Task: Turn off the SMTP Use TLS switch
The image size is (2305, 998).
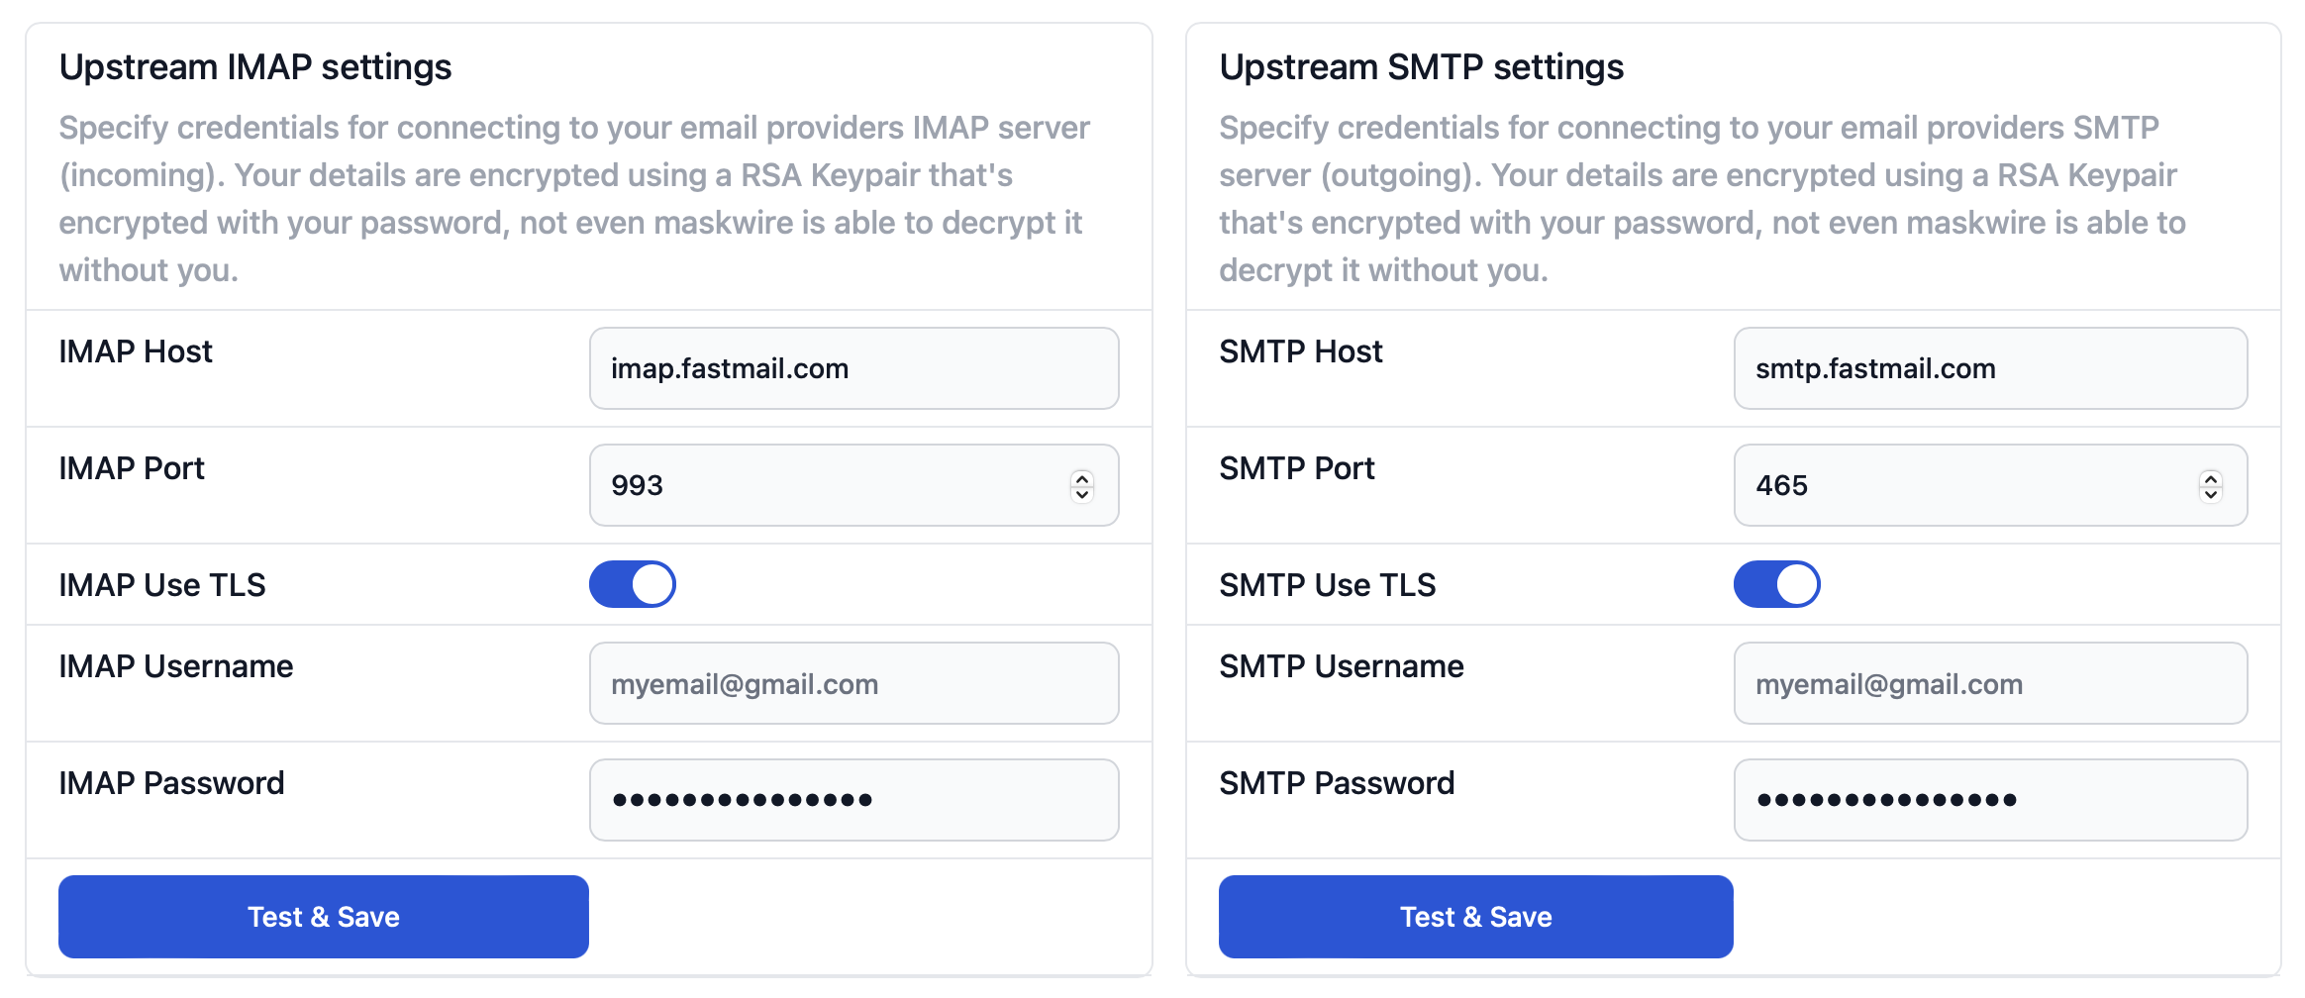Action: (x=1777, y=584)
